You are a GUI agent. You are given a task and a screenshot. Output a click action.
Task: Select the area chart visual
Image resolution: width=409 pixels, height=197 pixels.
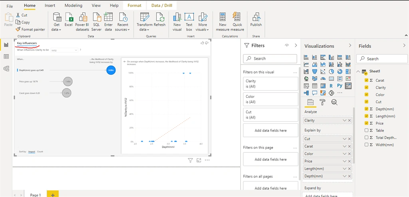[315, 64]
